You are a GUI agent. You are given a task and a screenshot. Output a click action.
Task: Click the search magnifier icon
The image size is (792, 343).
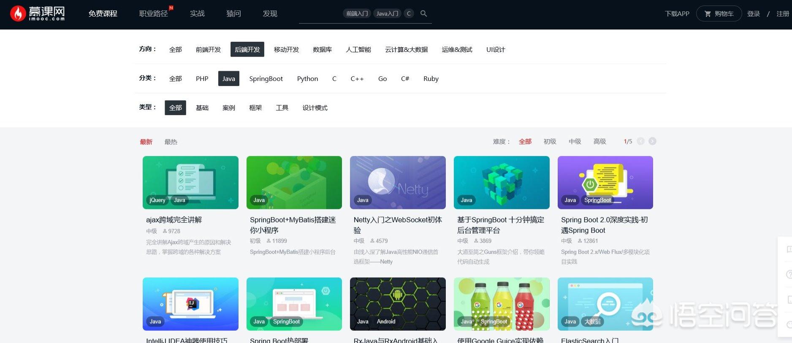(424, 14)
